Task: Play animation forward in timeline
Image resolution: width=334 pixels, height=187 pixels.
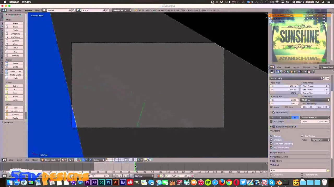Action: (x=124, y=176)
